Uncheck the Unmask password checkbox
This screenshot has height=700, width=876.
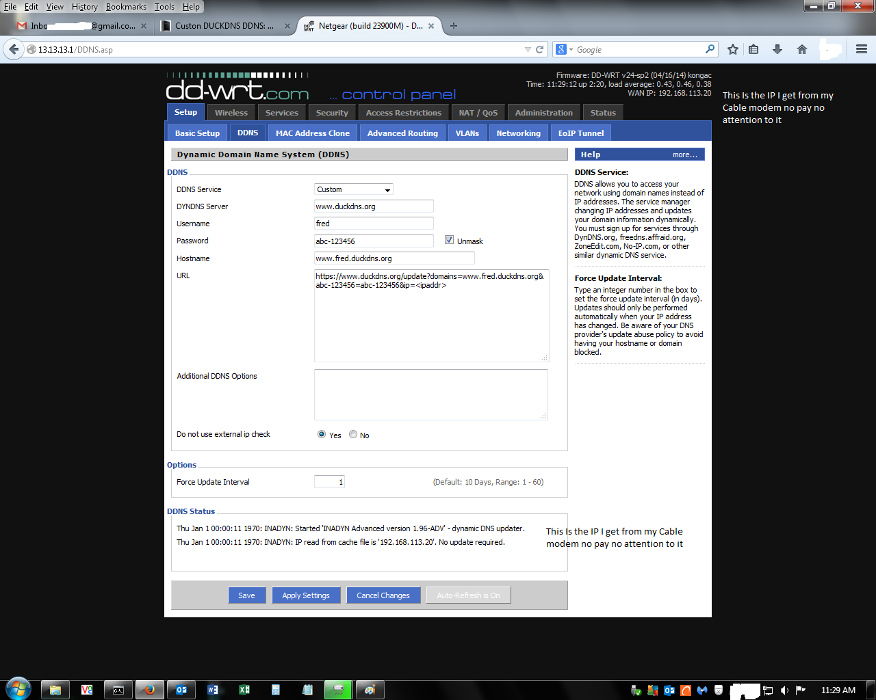pyautogui.click(x=449, y=240)
